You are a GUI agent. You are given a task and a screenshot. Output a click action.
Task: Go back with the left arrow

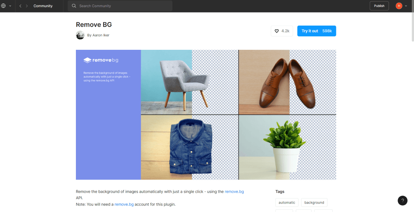click(x=20, y=6)
